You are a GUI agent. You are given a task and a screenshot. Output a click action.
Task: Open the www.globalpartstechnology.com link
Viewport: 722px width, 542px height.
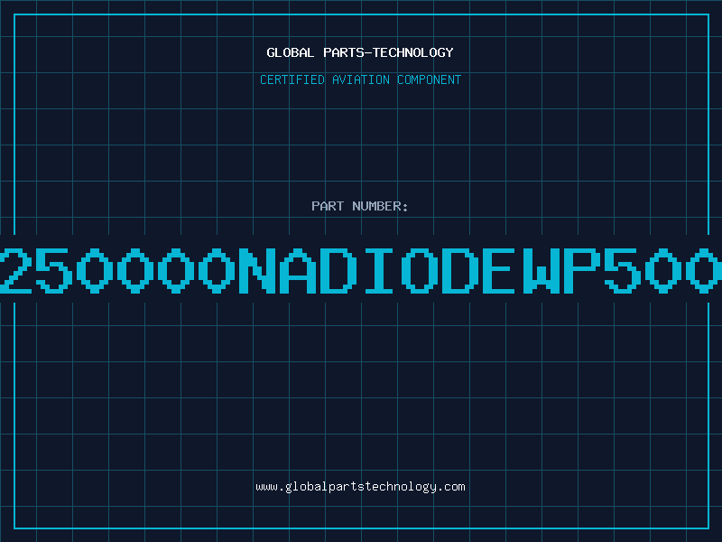[x=360, y=487]
